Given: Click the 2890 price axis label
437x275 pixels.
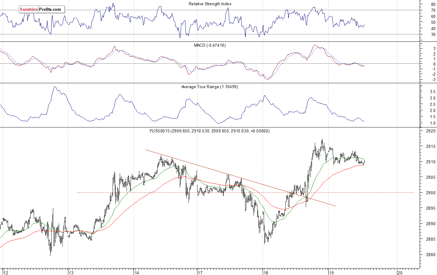Looking at the screenshot, I should (431, 224).
